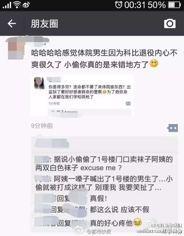Tap the battery indicator icon

pyautogui.click(x=174, y=5)
